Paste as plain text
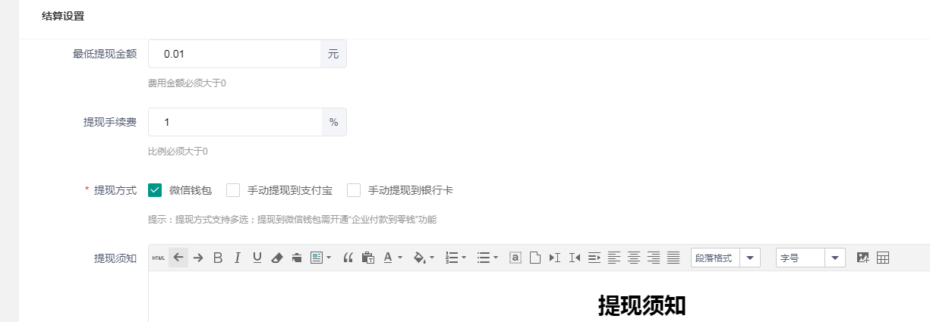The image size is (930, 322). [368, 258]
